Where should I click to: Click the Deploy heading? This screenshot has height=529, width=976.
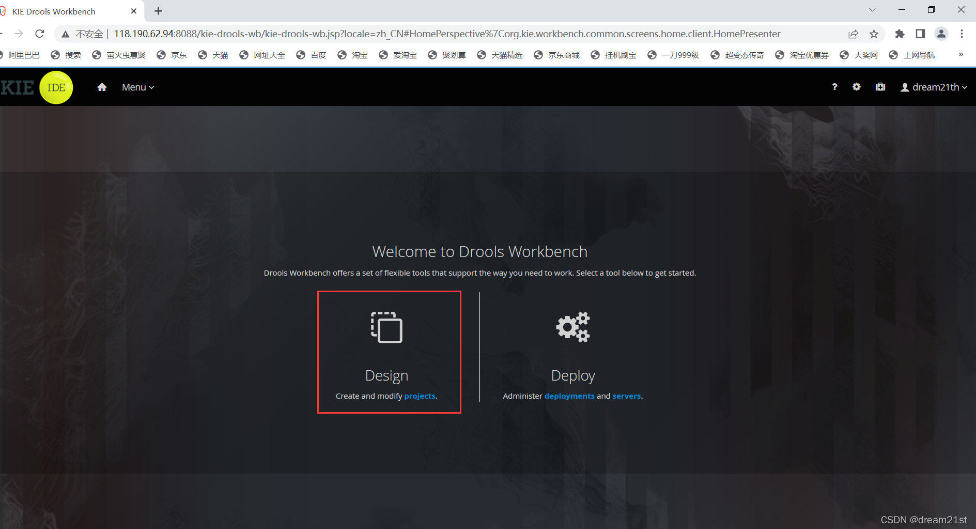click(573, 375)
